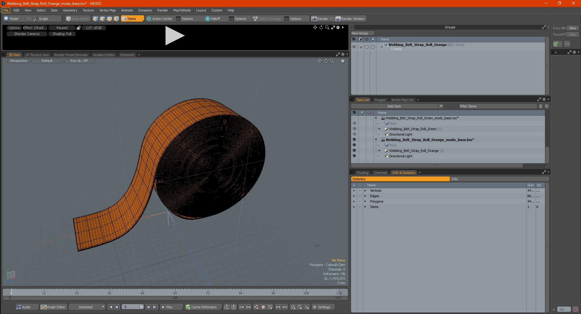Expand Webbing_Belt_Strap_Roll_Orange item in Item List
Screen dimensions: 581x314
(380, 151)
